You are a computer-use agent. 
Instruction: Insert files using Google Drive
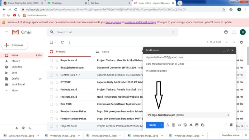click(x=191, y=125)
